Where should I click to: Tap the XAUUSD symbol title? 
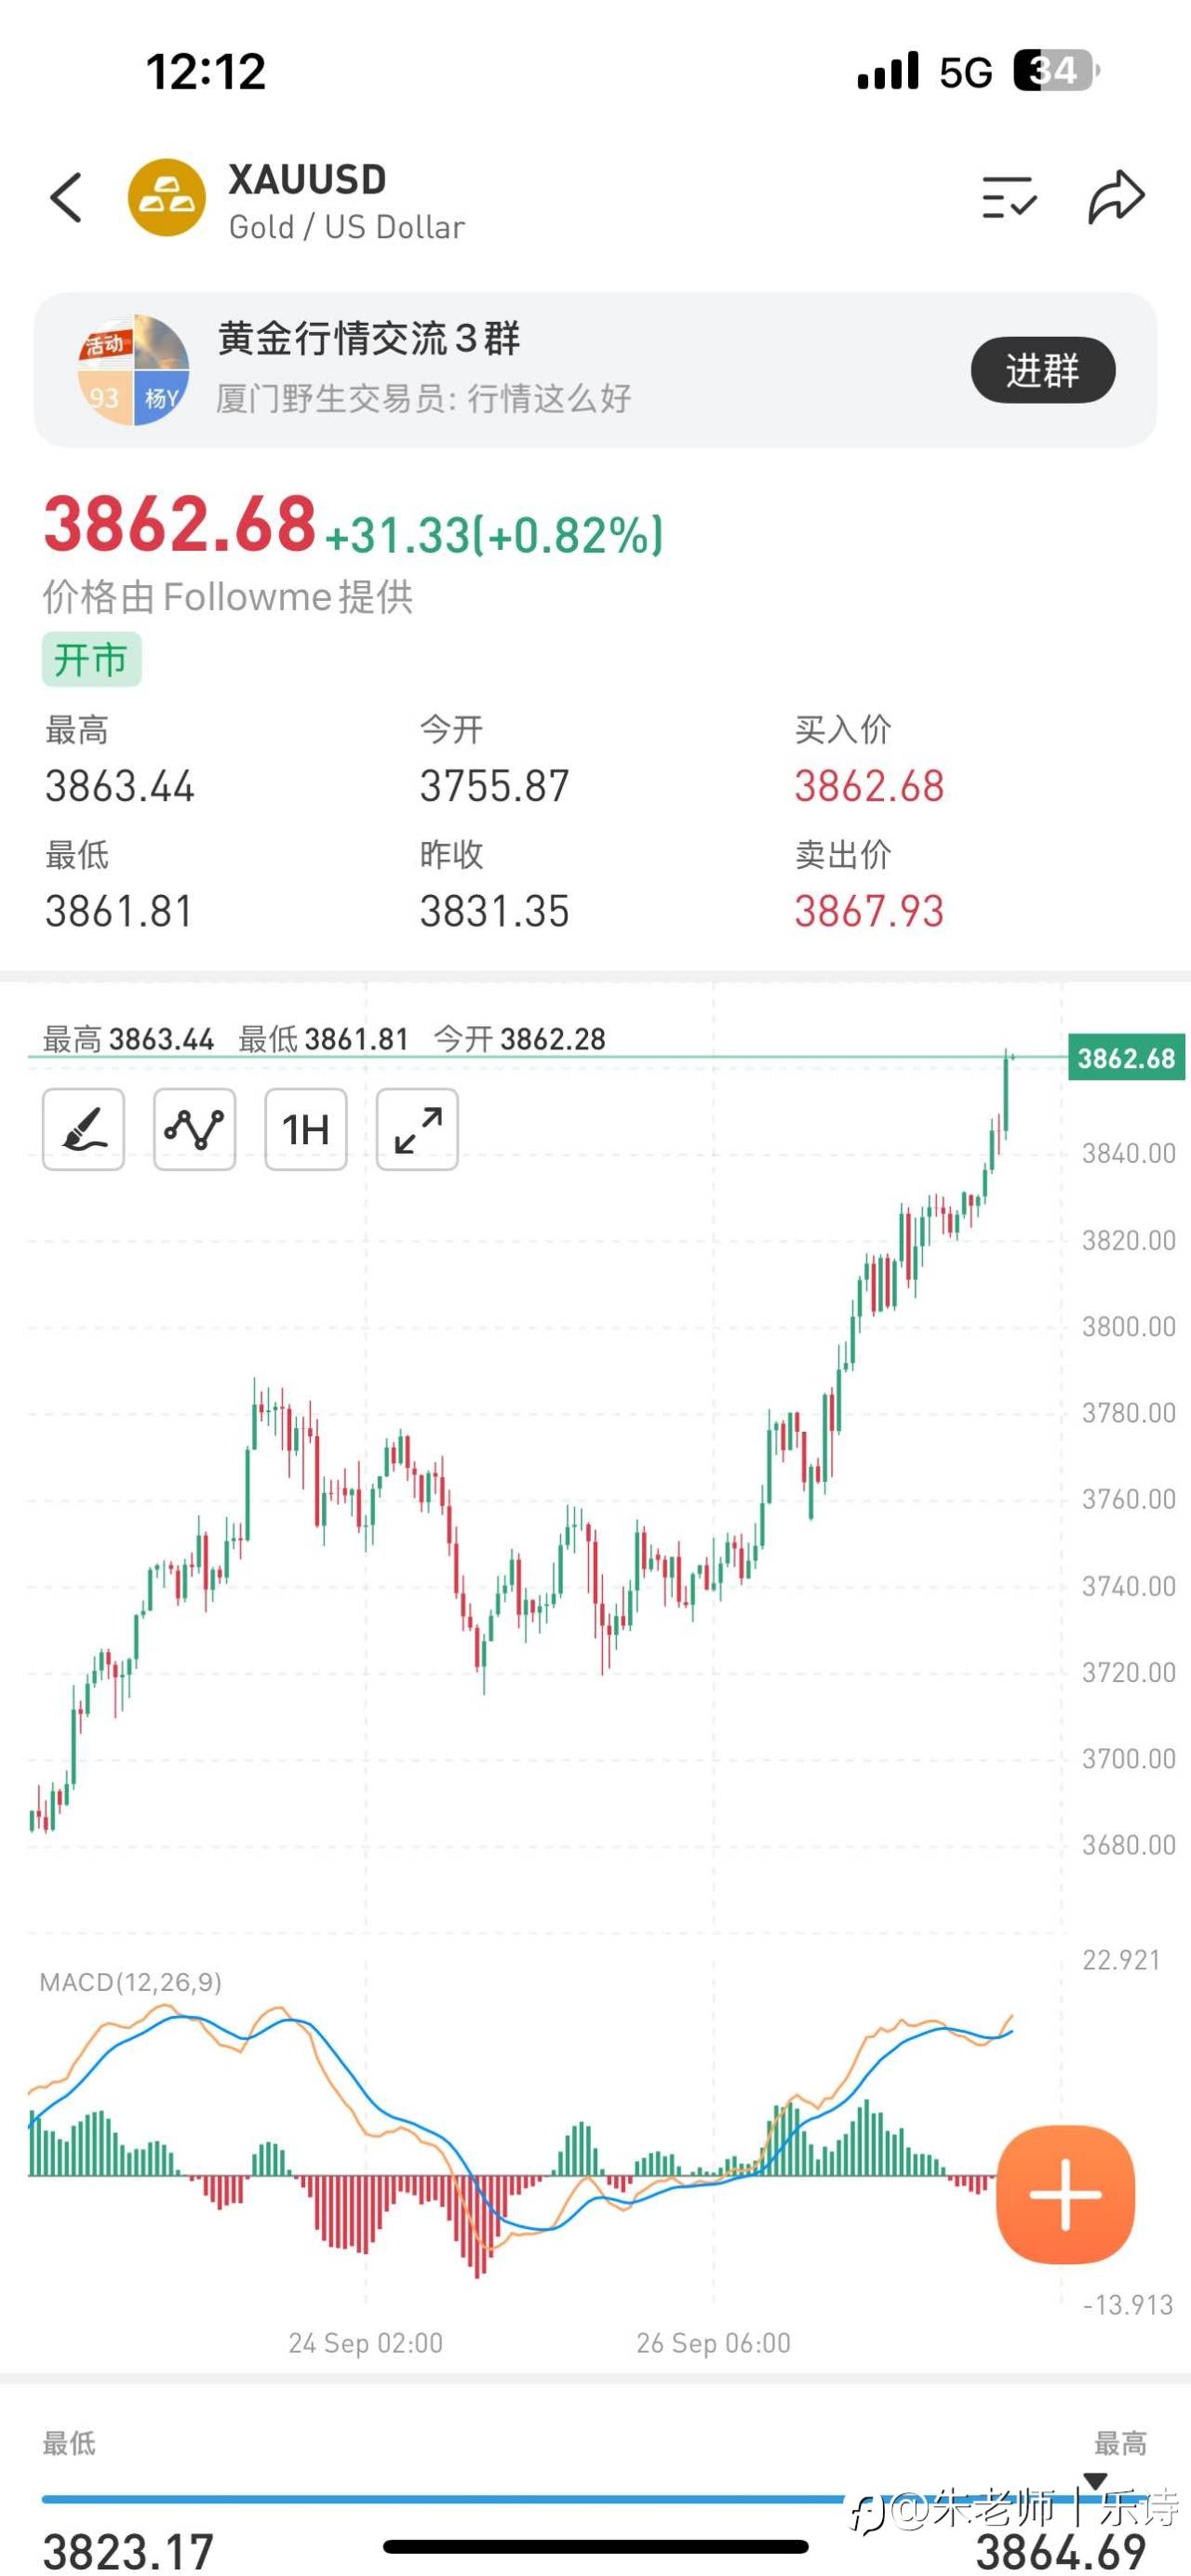pyautogui.click(x=307, y=180)
